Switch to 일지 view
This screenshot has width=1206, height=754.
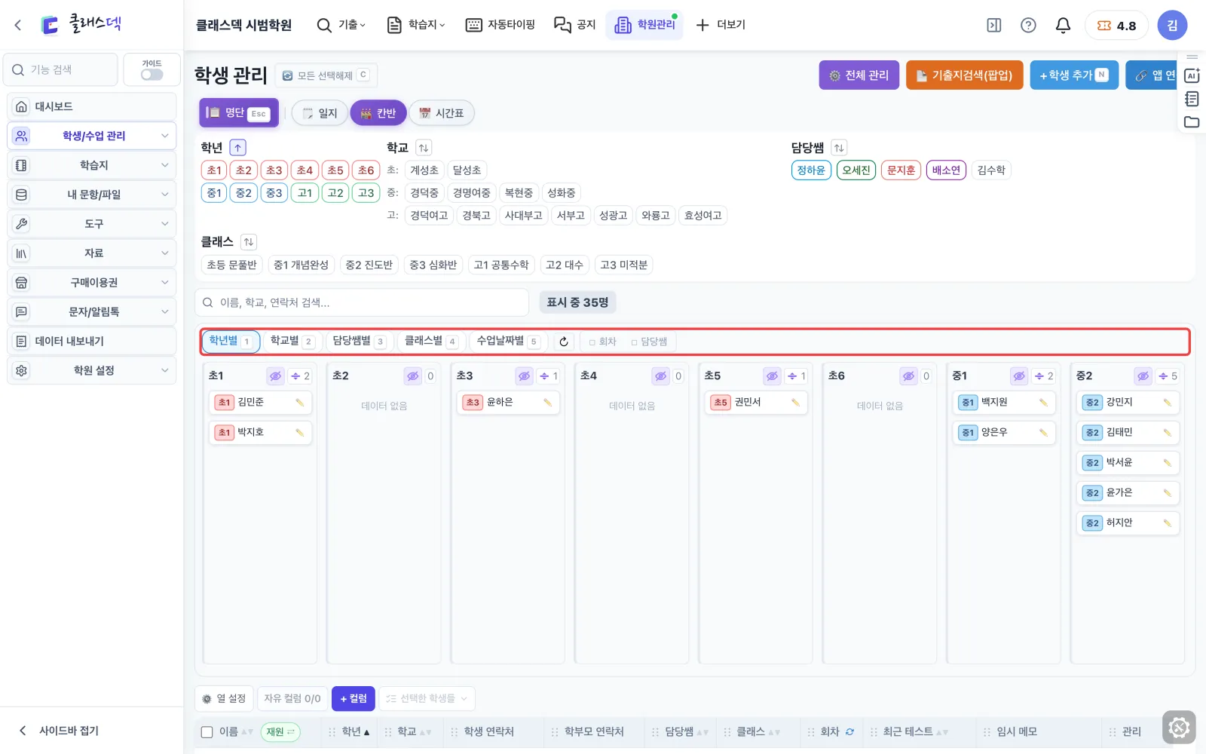[320, 113]
